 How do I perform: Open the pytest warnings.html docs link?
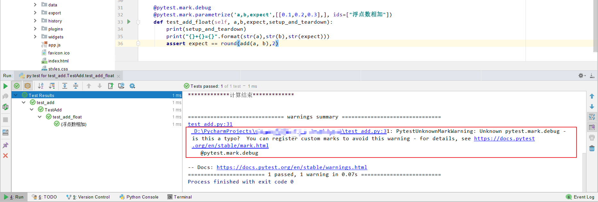(x=292, y=167)
